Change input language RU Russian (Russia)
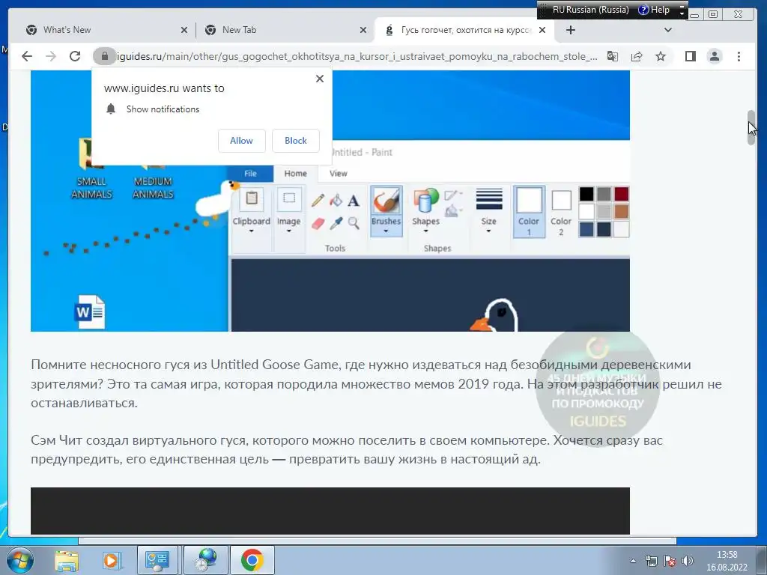The height and width of the screenshot is (575, 767). click(x=590, y=10)
